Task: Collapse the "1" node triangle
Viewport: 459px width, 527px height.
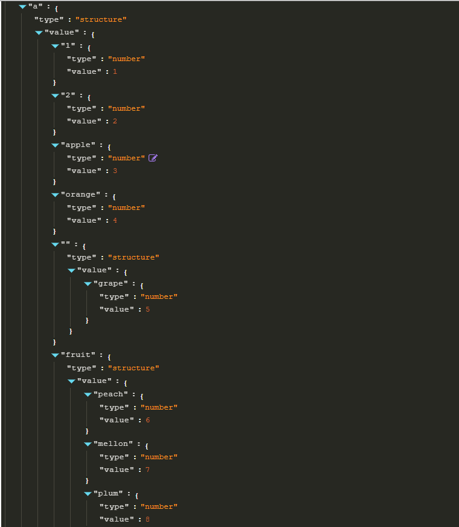Action: (55, 46)
